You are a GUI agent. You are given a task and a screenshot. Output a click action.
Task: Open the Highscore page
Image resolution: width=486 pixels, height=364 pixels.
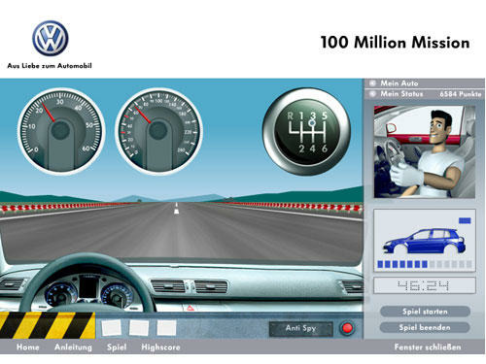tap(160, 347)
